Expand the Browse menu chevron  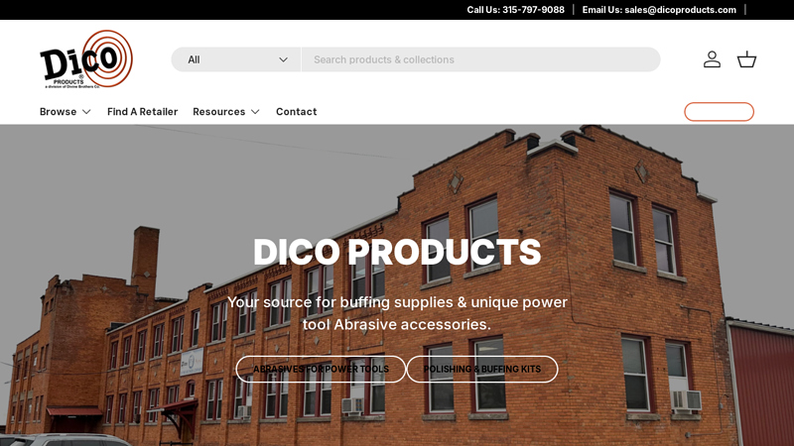pyautogui.click(x=86, y=112)
